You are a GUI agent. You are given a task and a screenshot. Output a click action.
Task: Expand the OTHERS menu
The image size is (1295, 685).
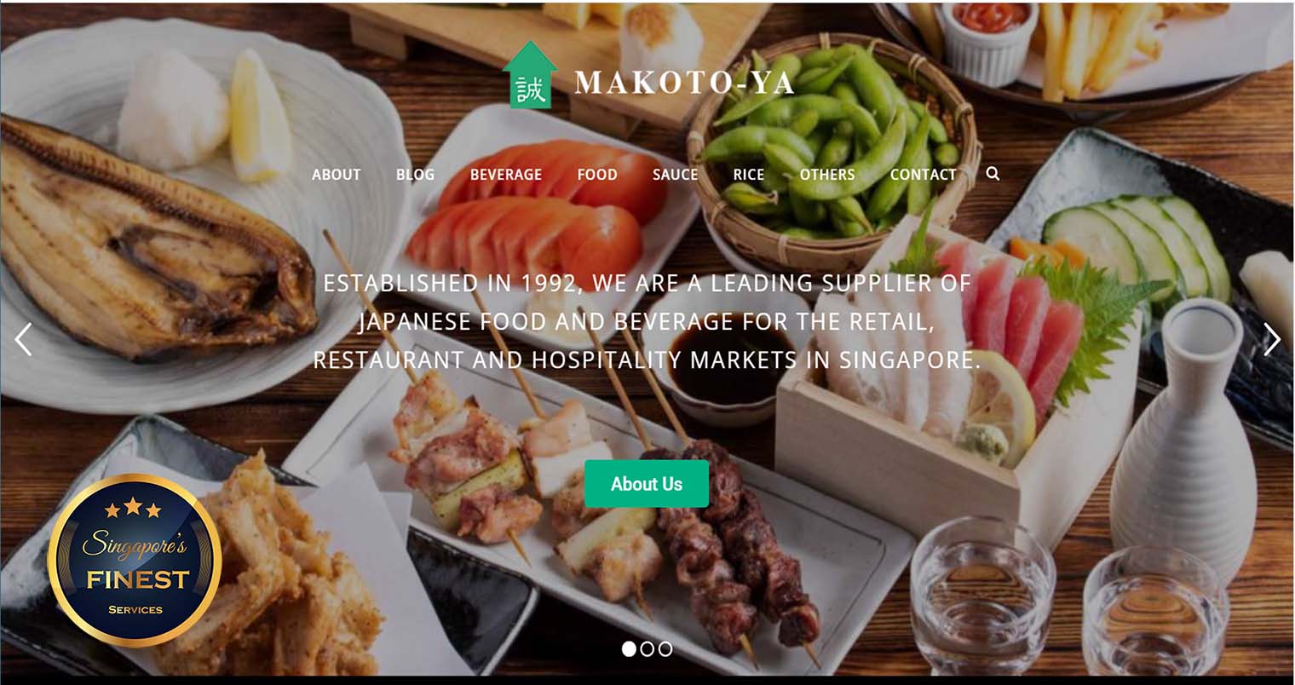(x=826, y=175)
